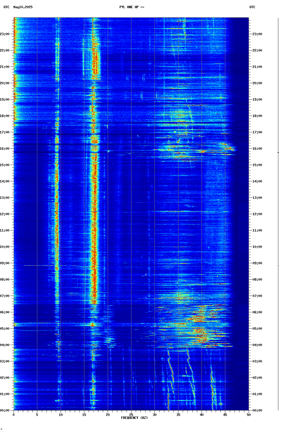Viewport: 290px width, 432px height.
Task: Click the '25' frequency axis label
Action: pyautogui.click(x=131, y=415)
